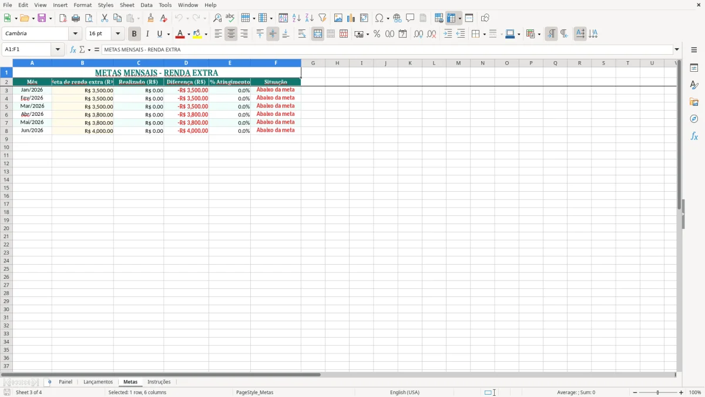Toggle Italic formatting
705x397 pixels.
point(147,34)
